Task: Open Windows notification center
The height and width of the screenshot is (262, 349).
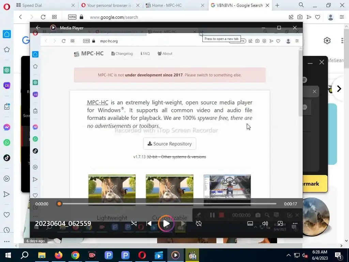Action: click(x=338, y=255)
